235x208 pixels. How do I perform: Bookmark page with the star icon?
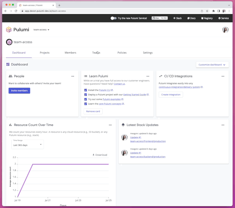[x=207, y=11]
